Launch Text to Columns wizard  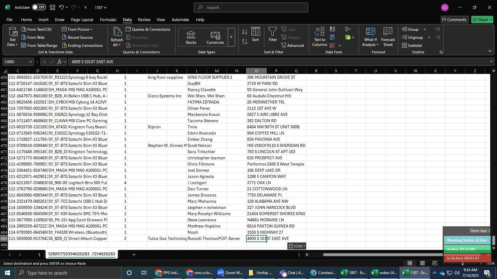click(x=320, y=37)
